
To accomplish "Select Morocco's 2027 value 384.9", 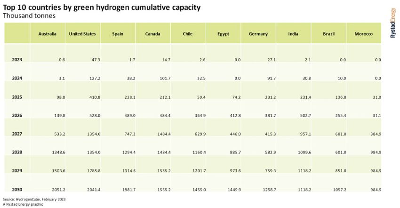I will (x=376, y=134).
